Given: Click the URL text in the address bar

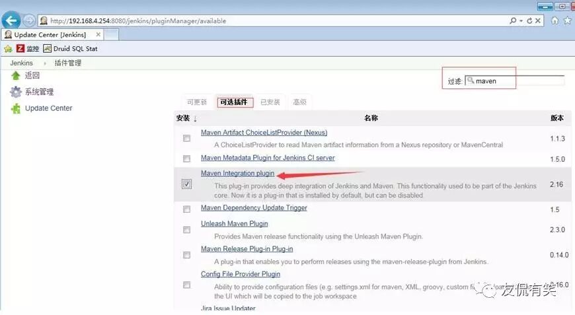Looking at the screenshot, I should [x=138, y=21].
